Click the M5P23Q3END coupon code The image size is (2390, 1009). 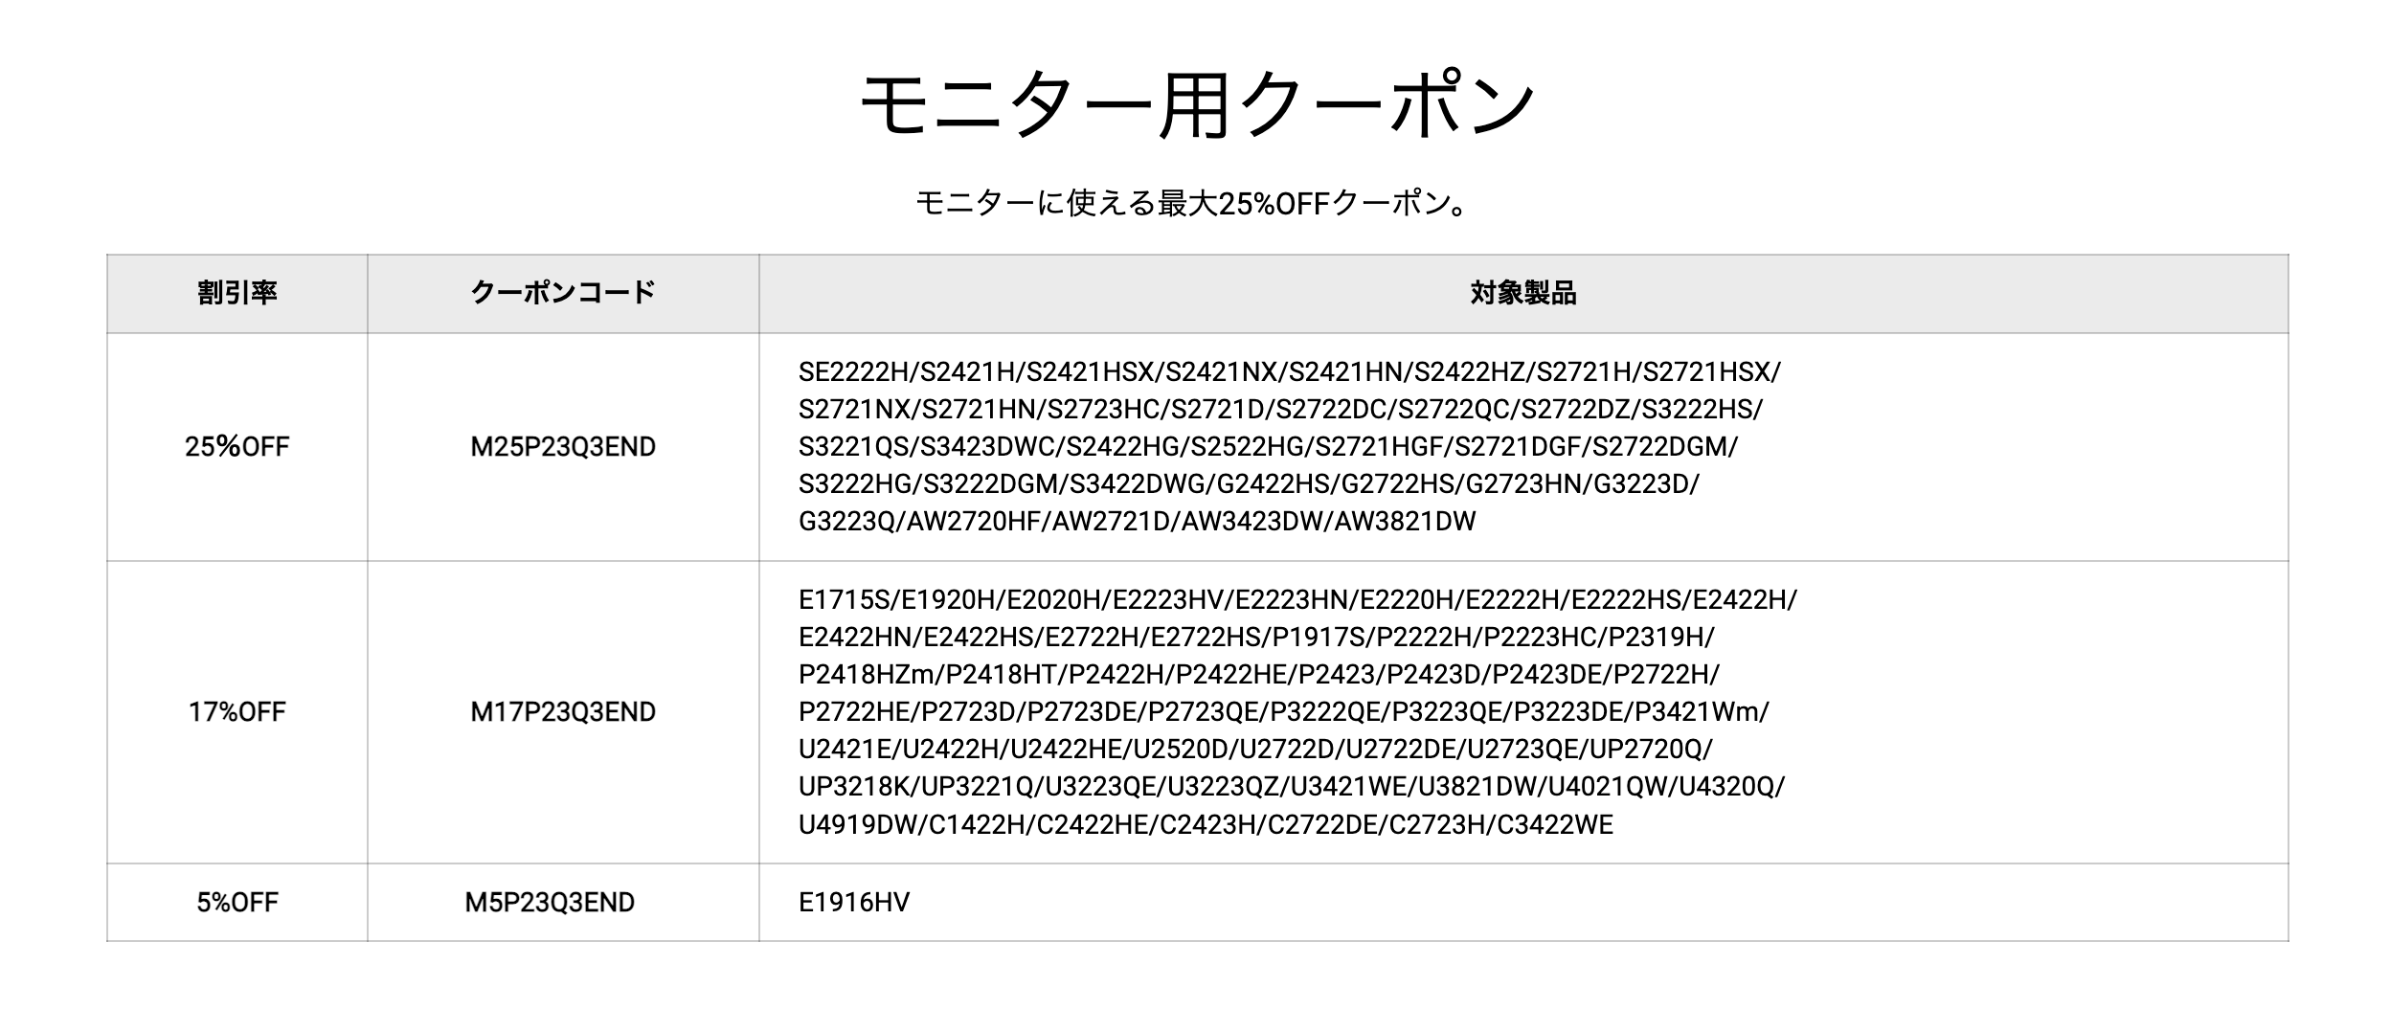tap(550, 903)
